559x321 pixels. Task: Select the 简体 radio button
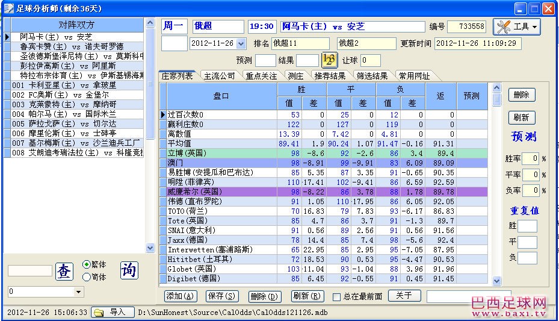86,277
